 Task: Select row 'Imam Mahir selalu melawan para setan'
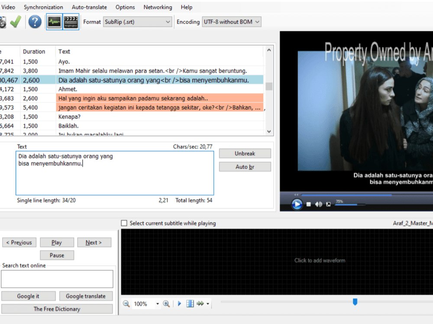pos(132,71)
